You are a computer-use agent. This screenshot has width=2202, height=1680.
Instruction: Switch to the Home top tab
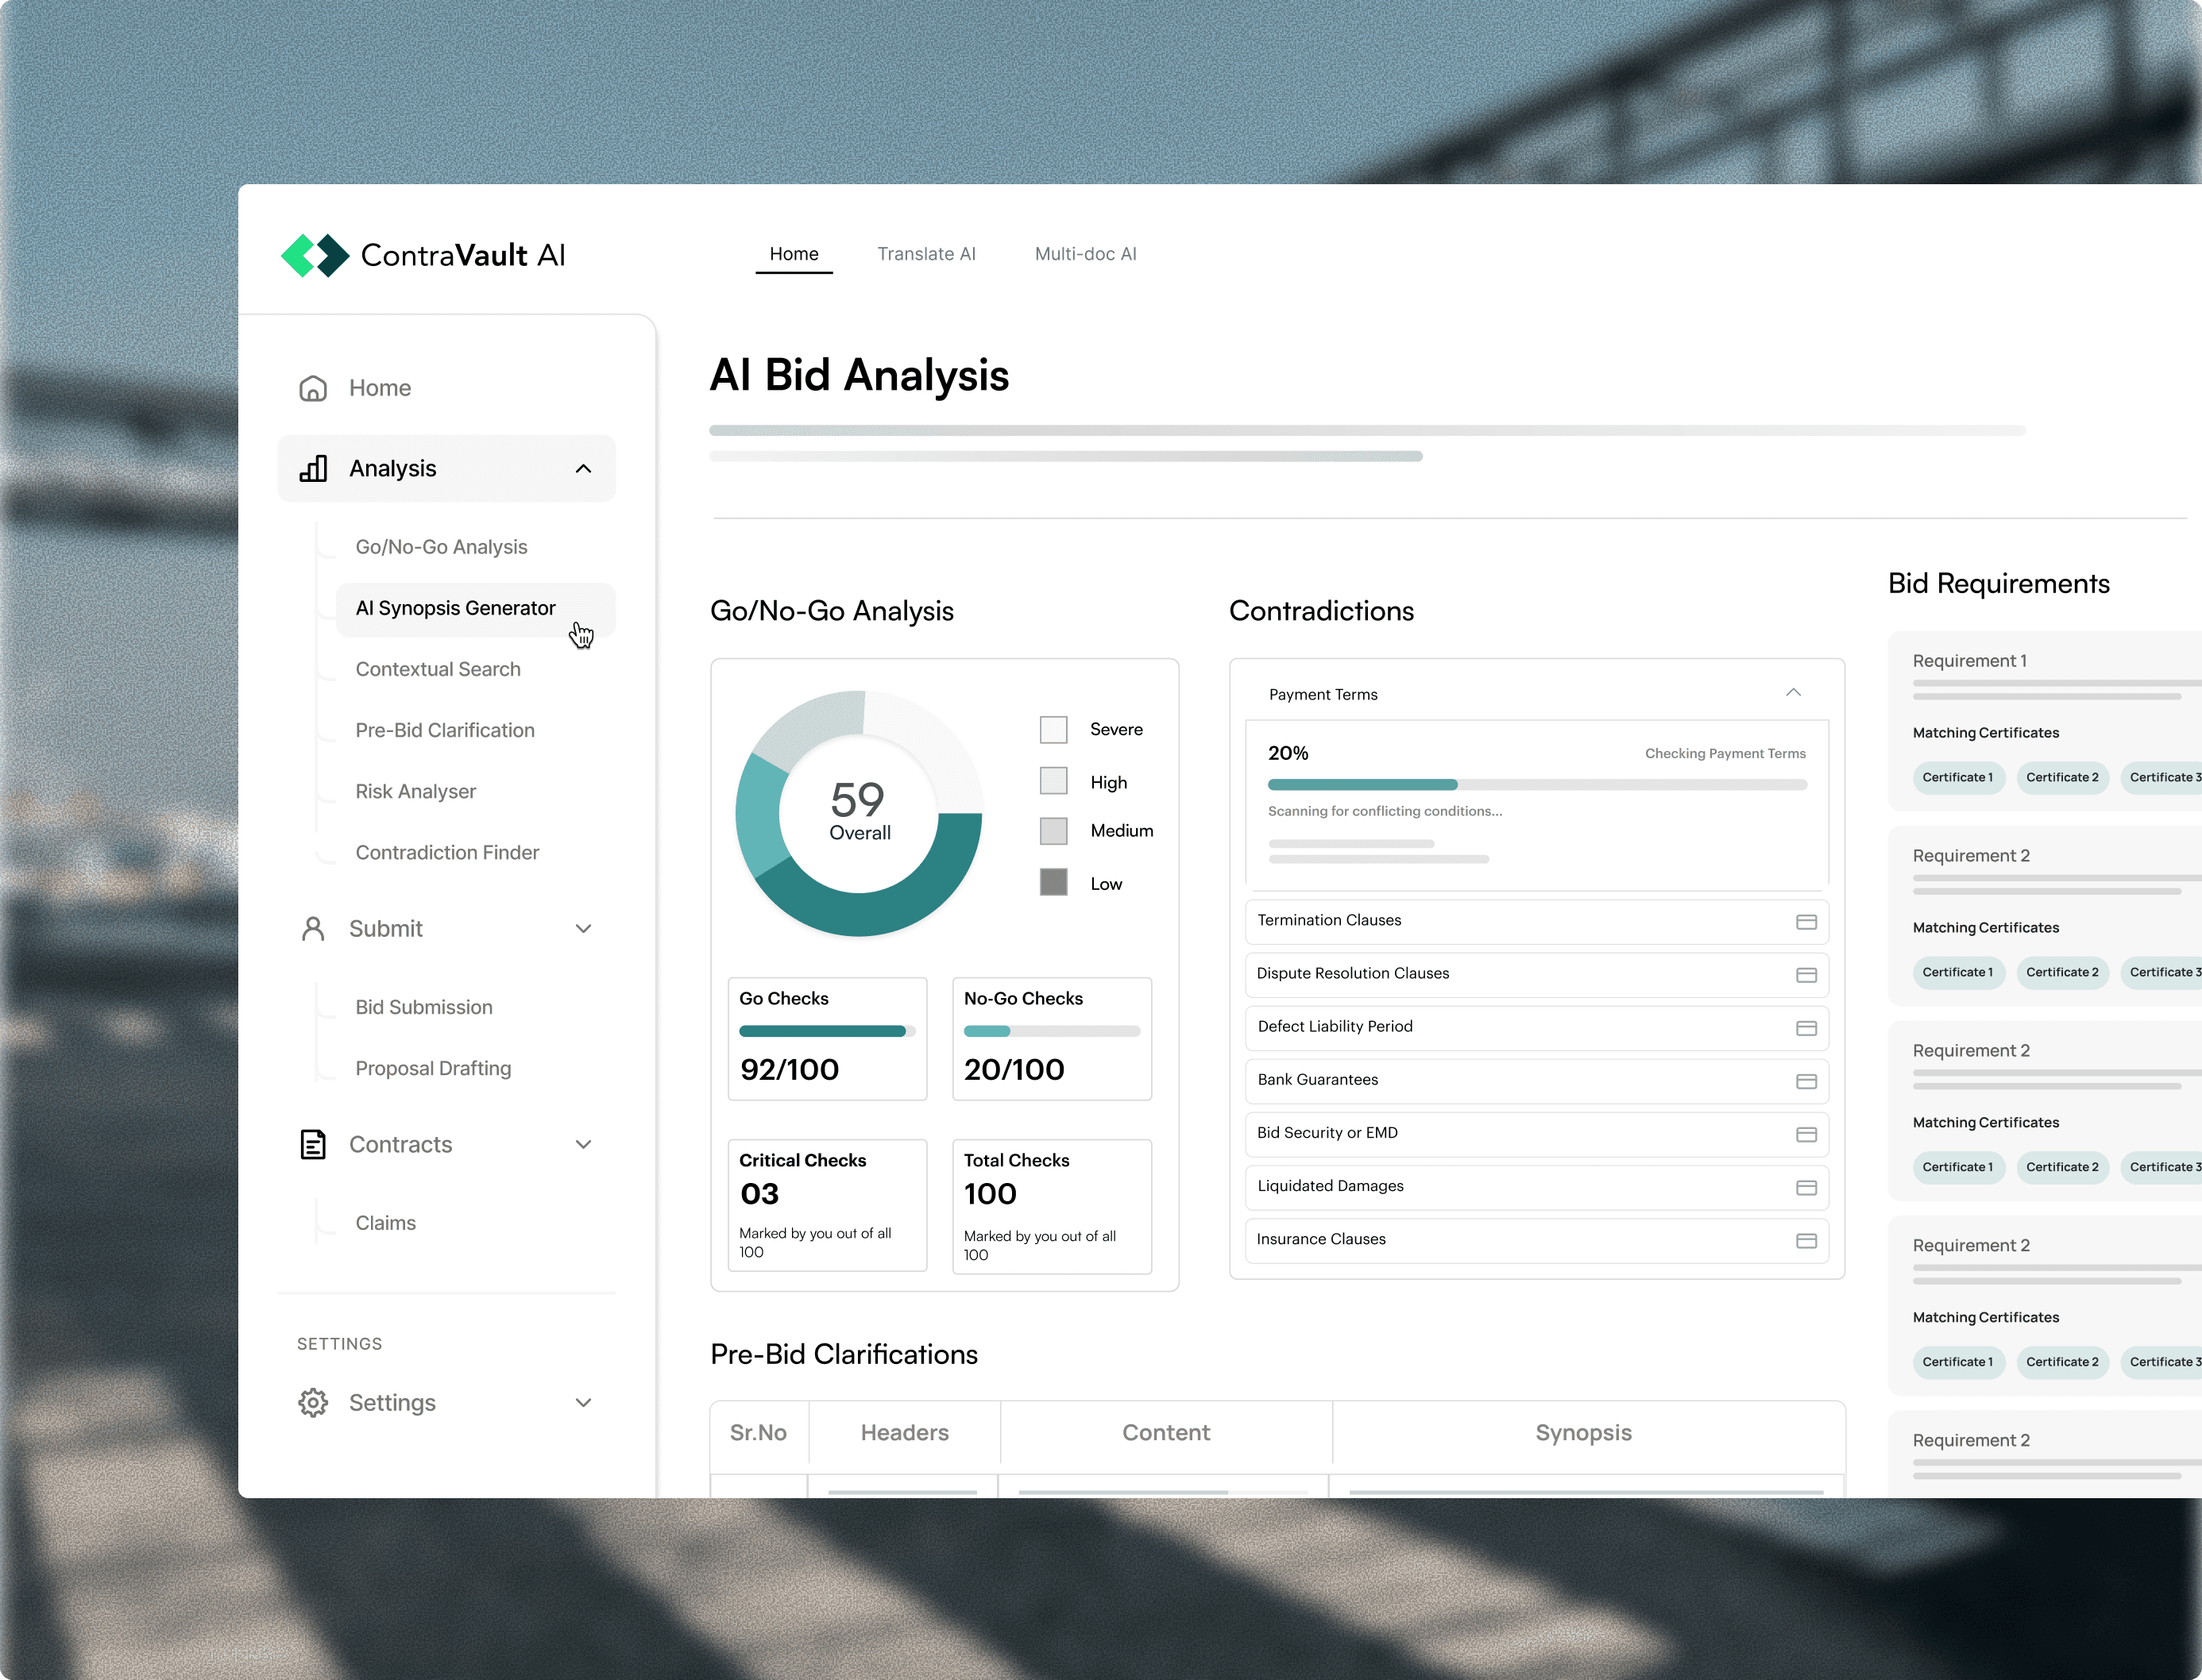[794, 254]
